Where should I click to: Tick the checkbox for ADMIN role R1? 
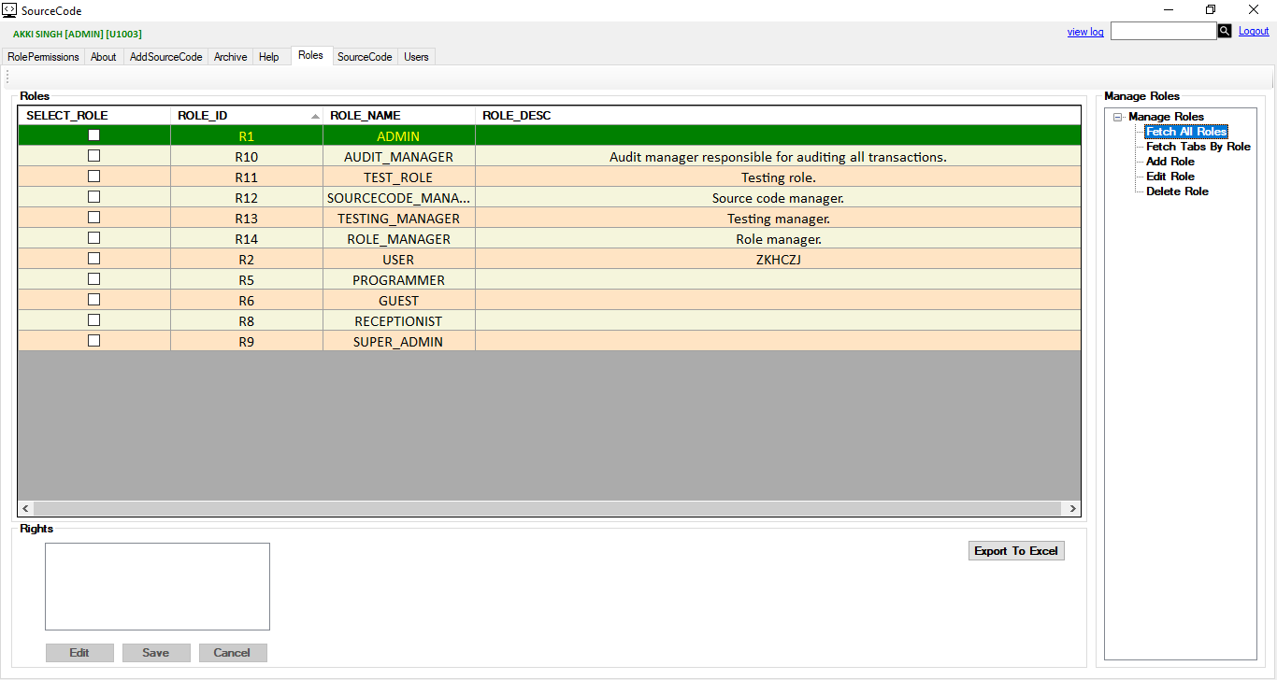tap(93, 135)
